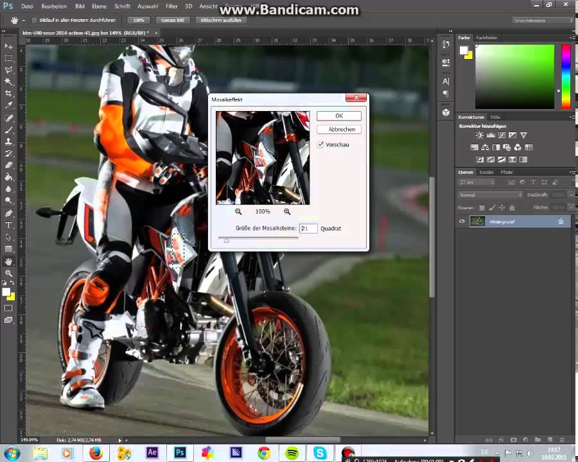The image size is (578, 462).
Task: Click the Ganzes Bild button
Action: pos(173,21)
